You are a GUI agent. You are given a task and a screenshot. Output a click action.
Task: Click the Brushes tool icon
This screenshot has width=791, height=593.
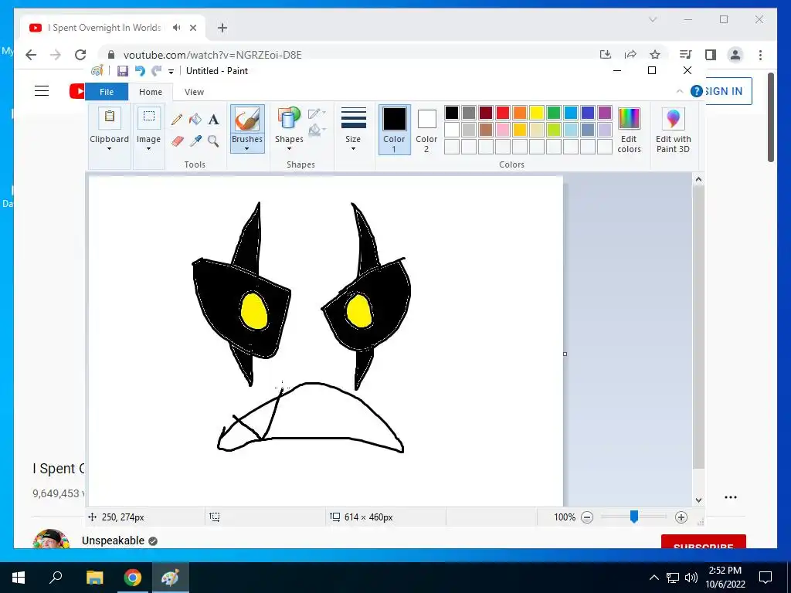click(247, 119)
